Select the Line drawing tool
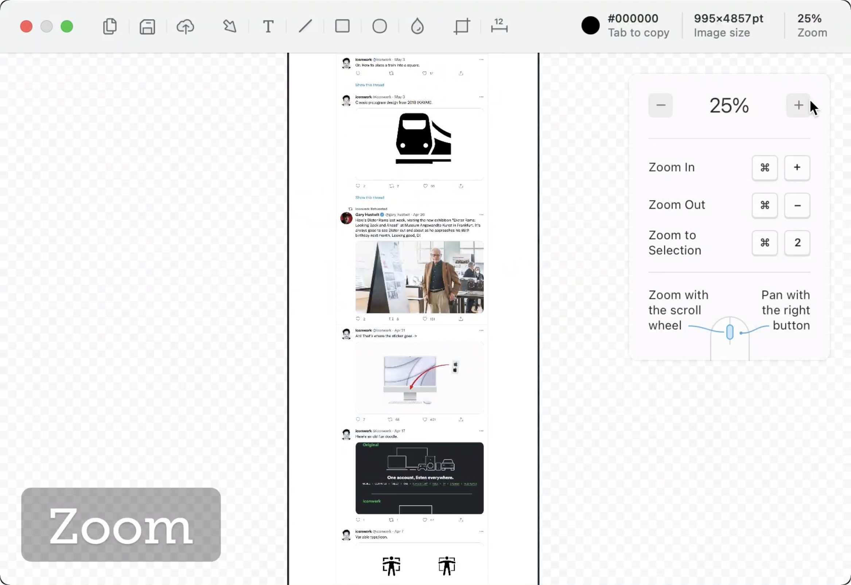This screenshot has width=851, height=585. (x=305, y=26)
